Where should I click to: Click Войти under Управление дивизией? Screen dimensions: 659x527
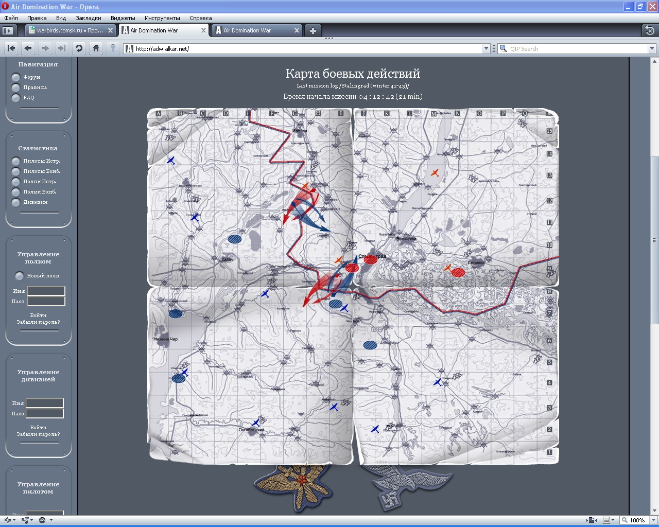tap(38, 427)
